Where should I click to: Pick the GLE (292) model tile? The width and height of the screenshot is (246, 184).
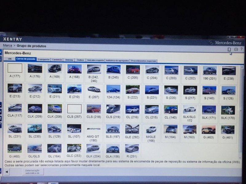tap(132, 133)
